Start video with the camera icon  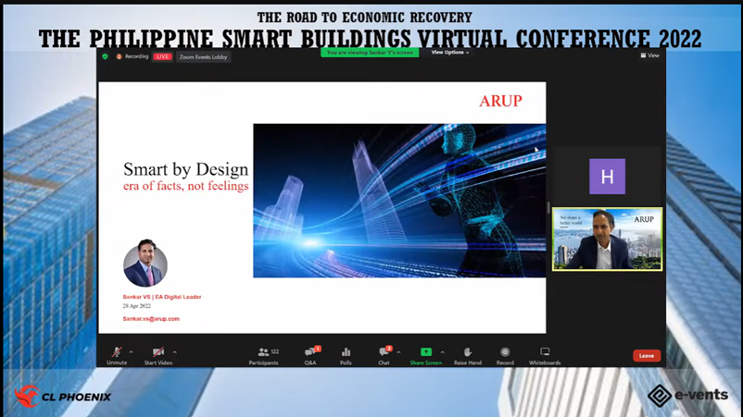pos(158,356)
